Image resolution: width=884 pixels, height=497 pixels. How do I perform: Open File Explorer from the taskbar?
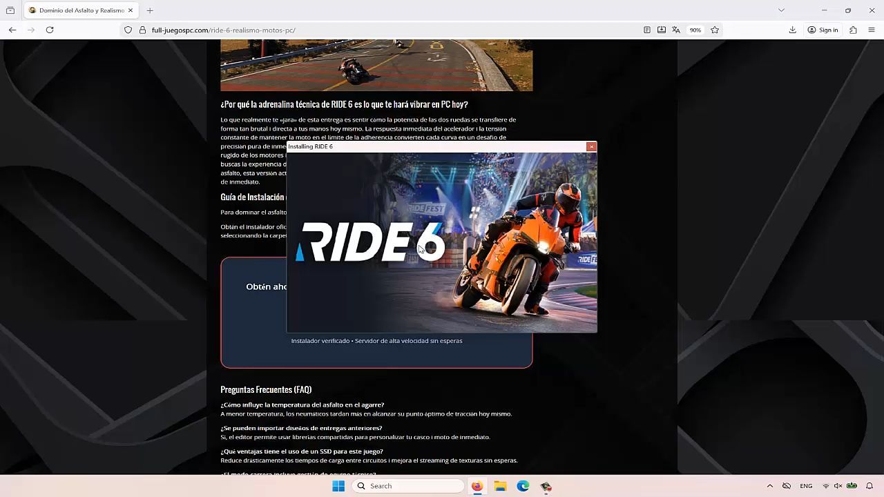[x=500, y=486]
